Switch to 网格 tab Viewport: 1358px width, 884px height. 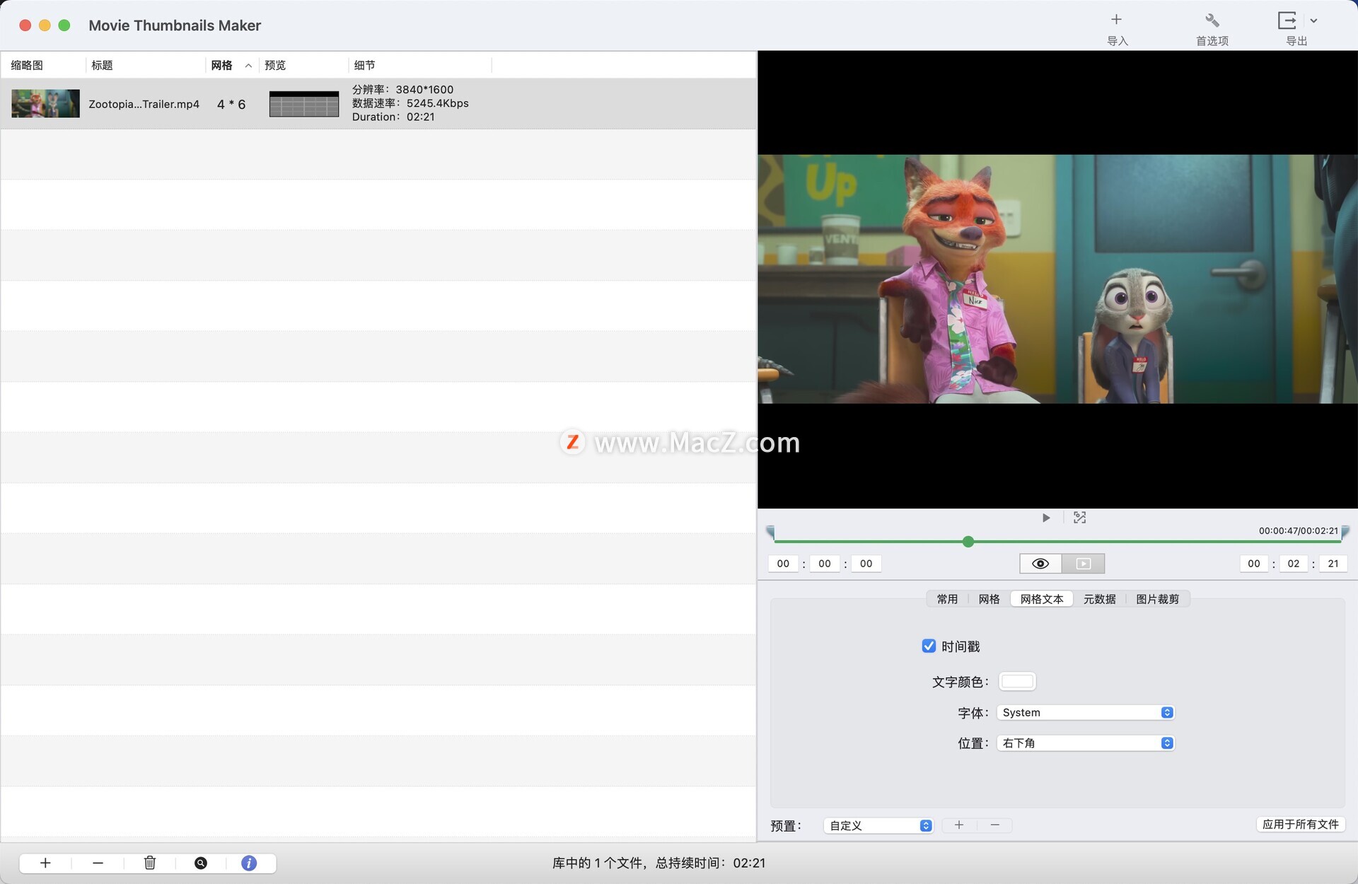point(990,599)
